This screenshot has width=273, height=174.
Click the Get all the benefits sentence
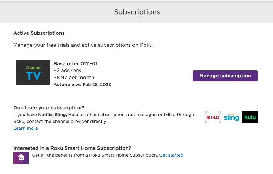pos(95,155)
